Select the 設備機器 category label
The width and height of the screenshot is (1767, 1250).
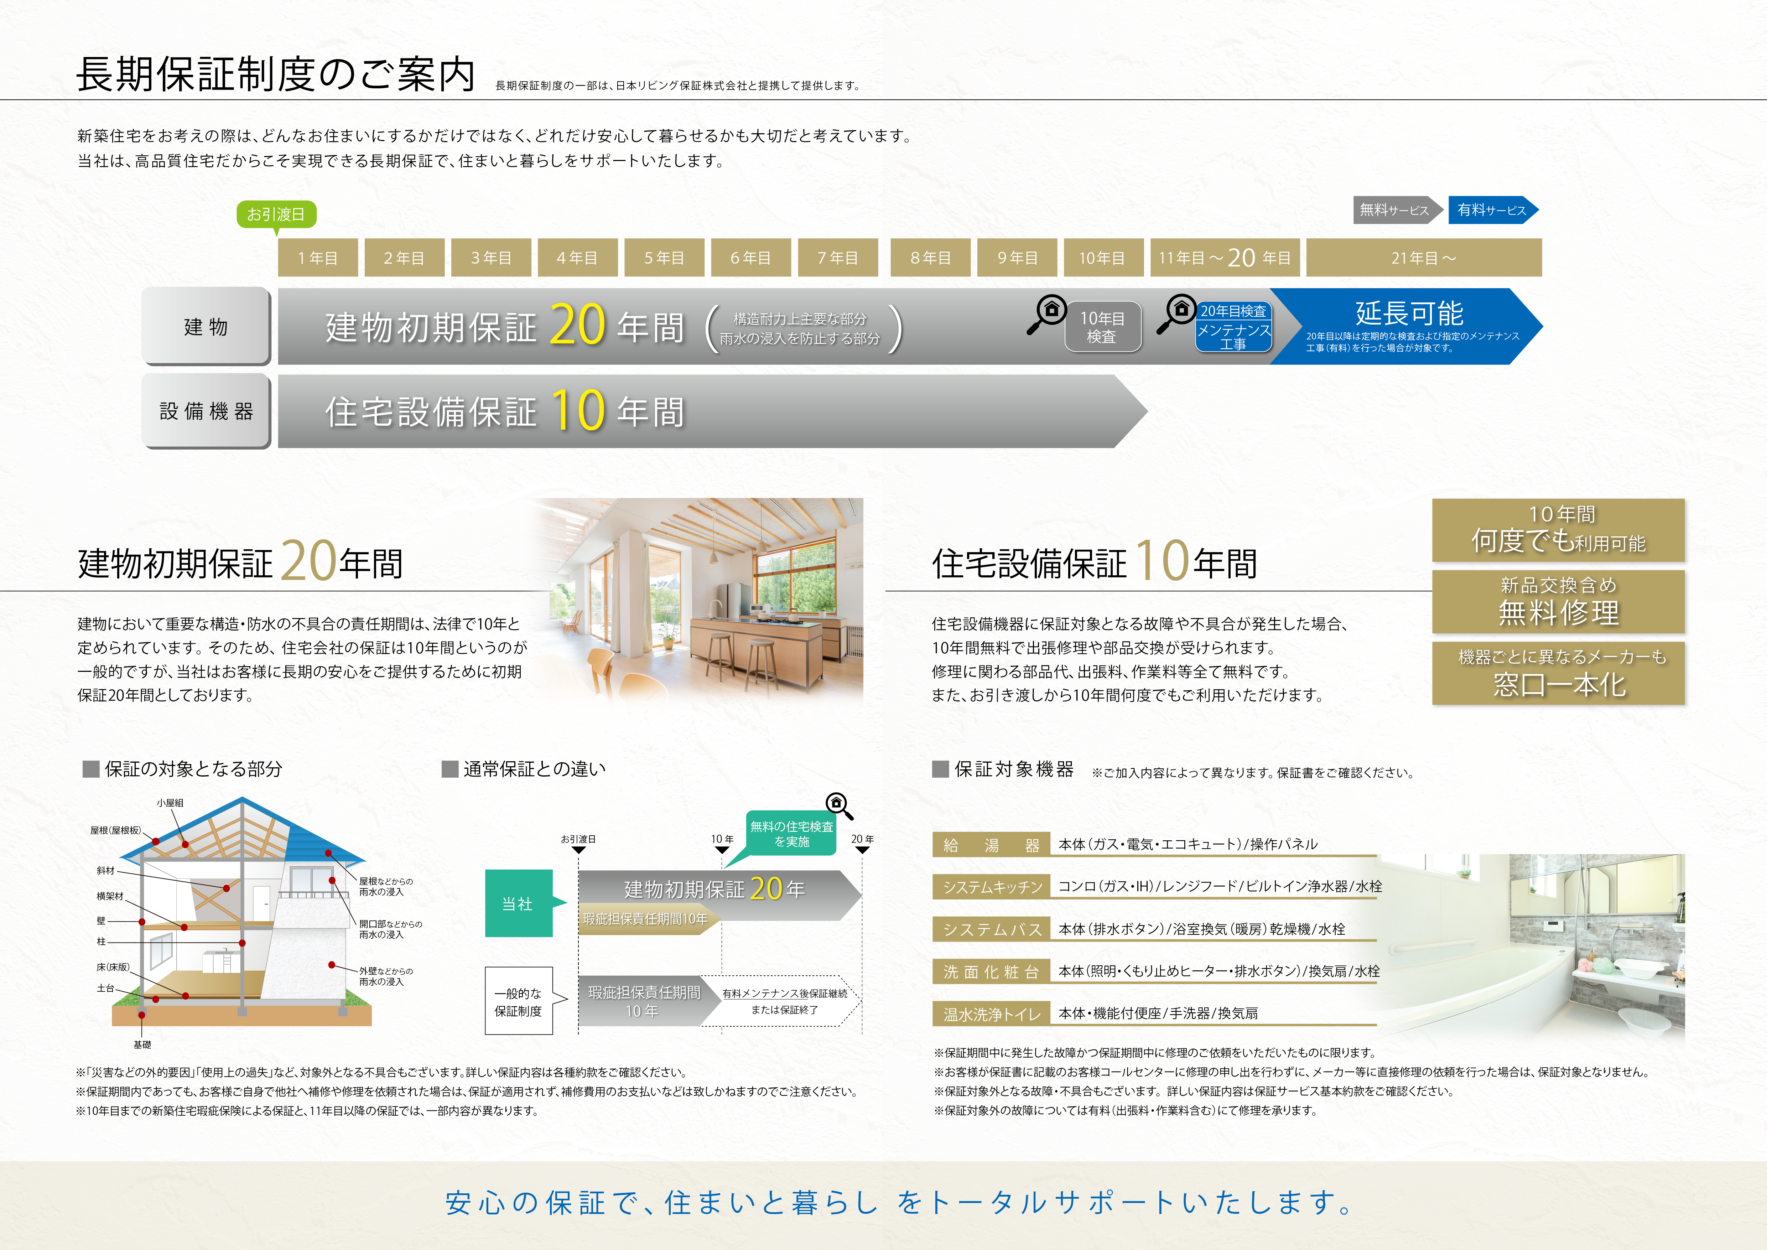point(206,411)
